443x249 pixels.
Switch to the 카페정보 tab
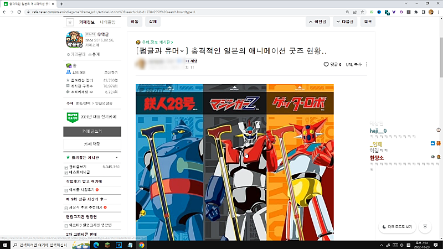87,22
